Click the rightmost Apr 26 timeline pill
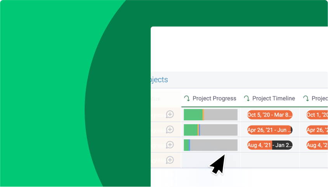This screenshot has width=328, height=187. 318,130
